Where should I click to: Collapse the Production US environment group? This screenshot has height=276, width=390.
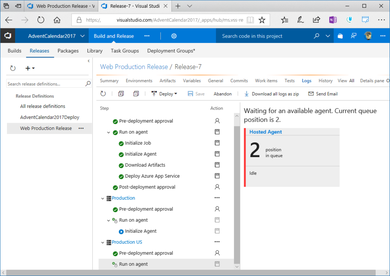coord(102,243)
